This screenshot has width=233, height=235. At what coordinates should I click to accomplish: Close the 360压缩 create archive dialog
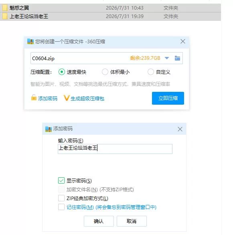183,41
